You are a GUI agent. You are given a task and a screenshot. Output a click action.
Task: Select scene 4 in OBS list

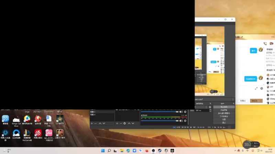pyautogui.click(x=102, y=115)
